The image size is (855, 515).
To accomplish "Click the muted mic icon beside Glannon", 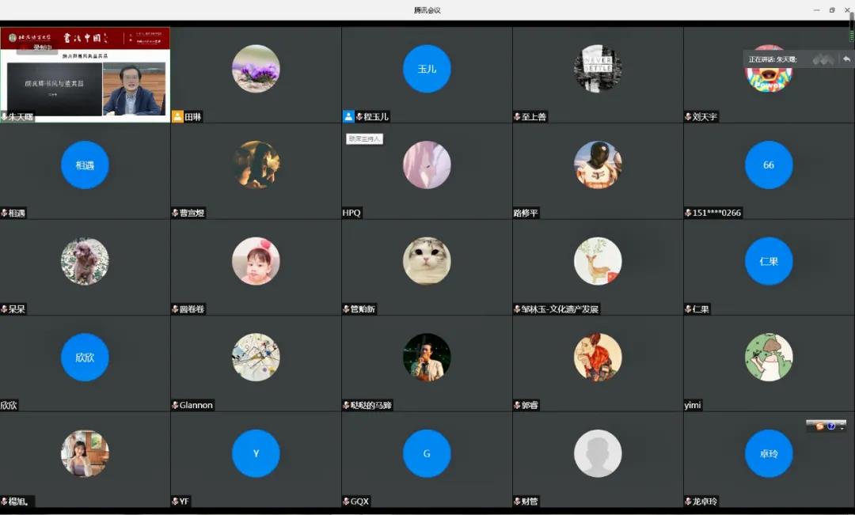I will (175, 405).
